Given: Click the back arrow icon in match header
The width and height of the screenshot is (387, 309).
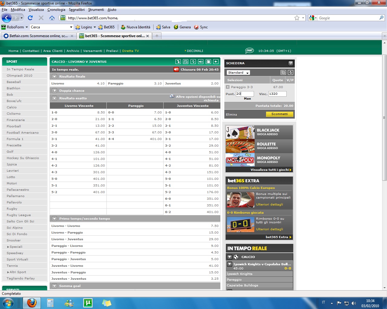Looking at the screenshot, I should pyautogui.click(x=216, y=62).
